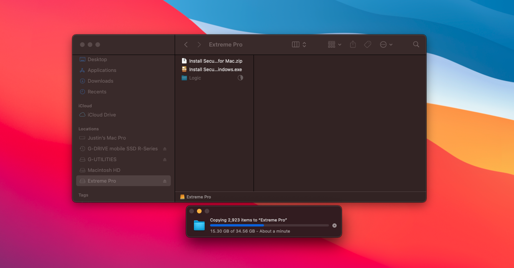Select Downloads in the sidebar

100,81
